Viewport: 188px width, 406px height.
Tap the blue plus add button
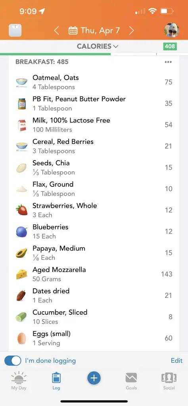pos(94,378)
